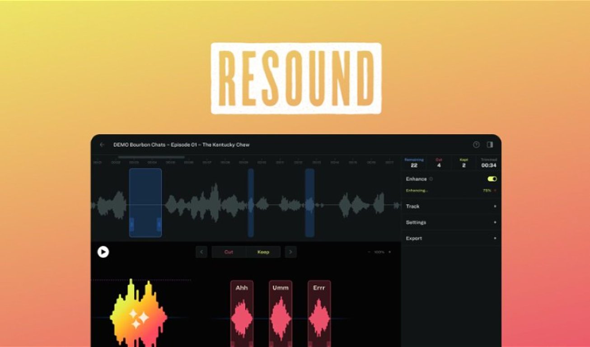
Task: Click the DEMO Bourbon Chats episode title
Action: point(182,145)
